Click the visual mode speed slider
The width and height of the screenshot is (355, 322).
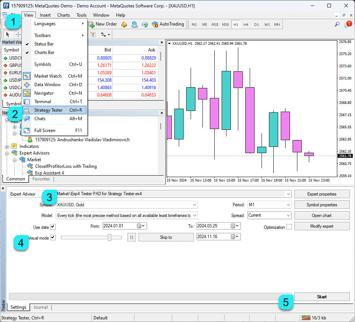click(110, 238)
